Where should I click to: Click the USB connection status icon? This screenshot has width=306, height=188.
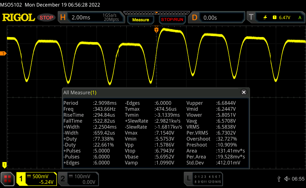pos(279,179)
